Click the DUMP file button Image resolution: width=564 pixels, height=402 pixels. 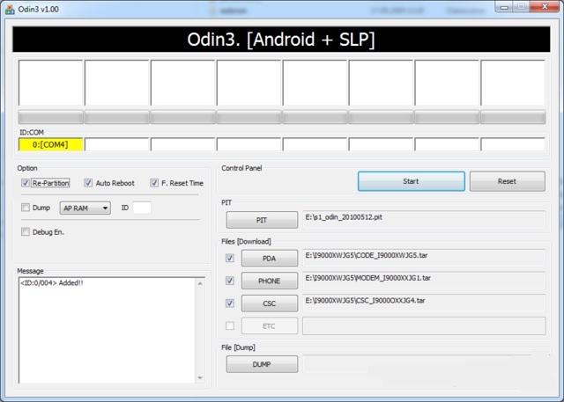click(x=262, y=364)
